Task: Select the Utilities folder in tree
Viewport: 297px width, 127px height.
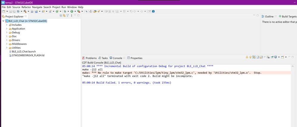Action: [x=16, y=48]
